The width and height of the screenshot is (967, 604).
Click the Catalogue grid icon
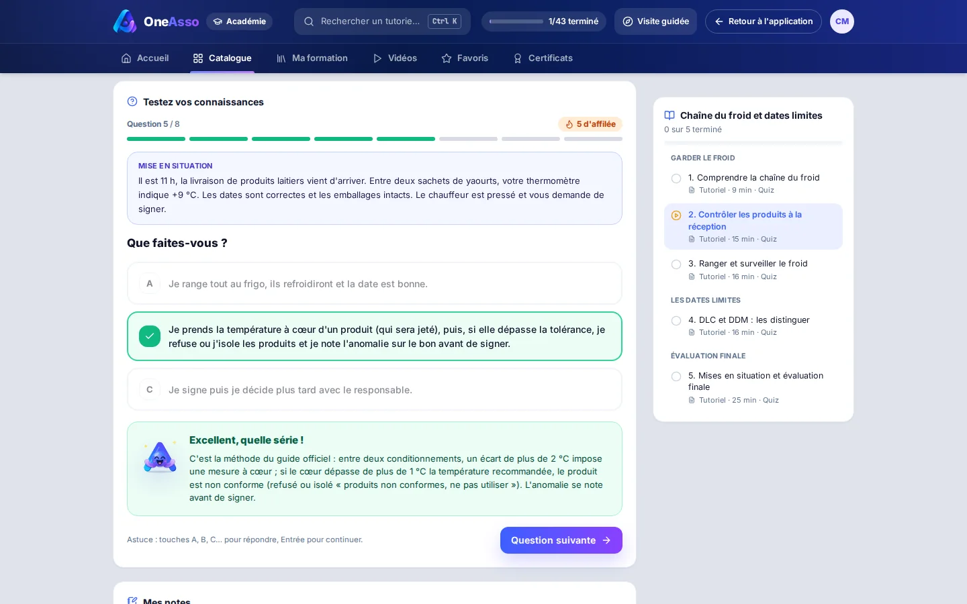[198, 58]
